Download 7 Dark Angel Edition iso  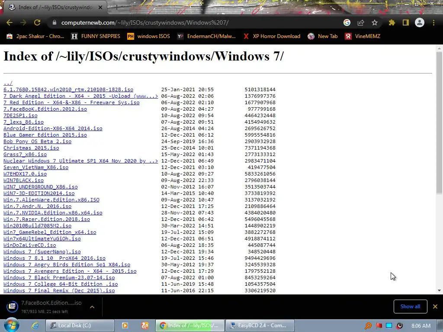(x=81, y=96)
